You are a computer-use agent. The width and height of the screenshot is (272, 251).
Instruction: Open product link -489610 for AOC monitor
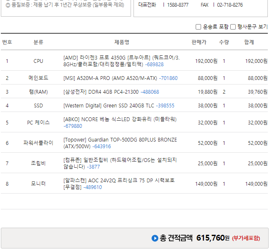93,187
